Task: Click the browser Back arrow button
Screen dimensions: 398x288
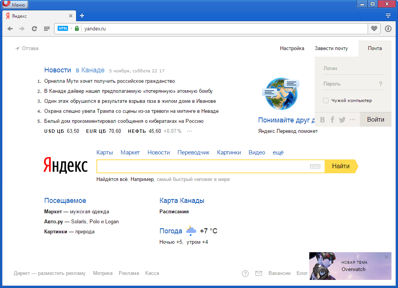Action: pos(10,28)
